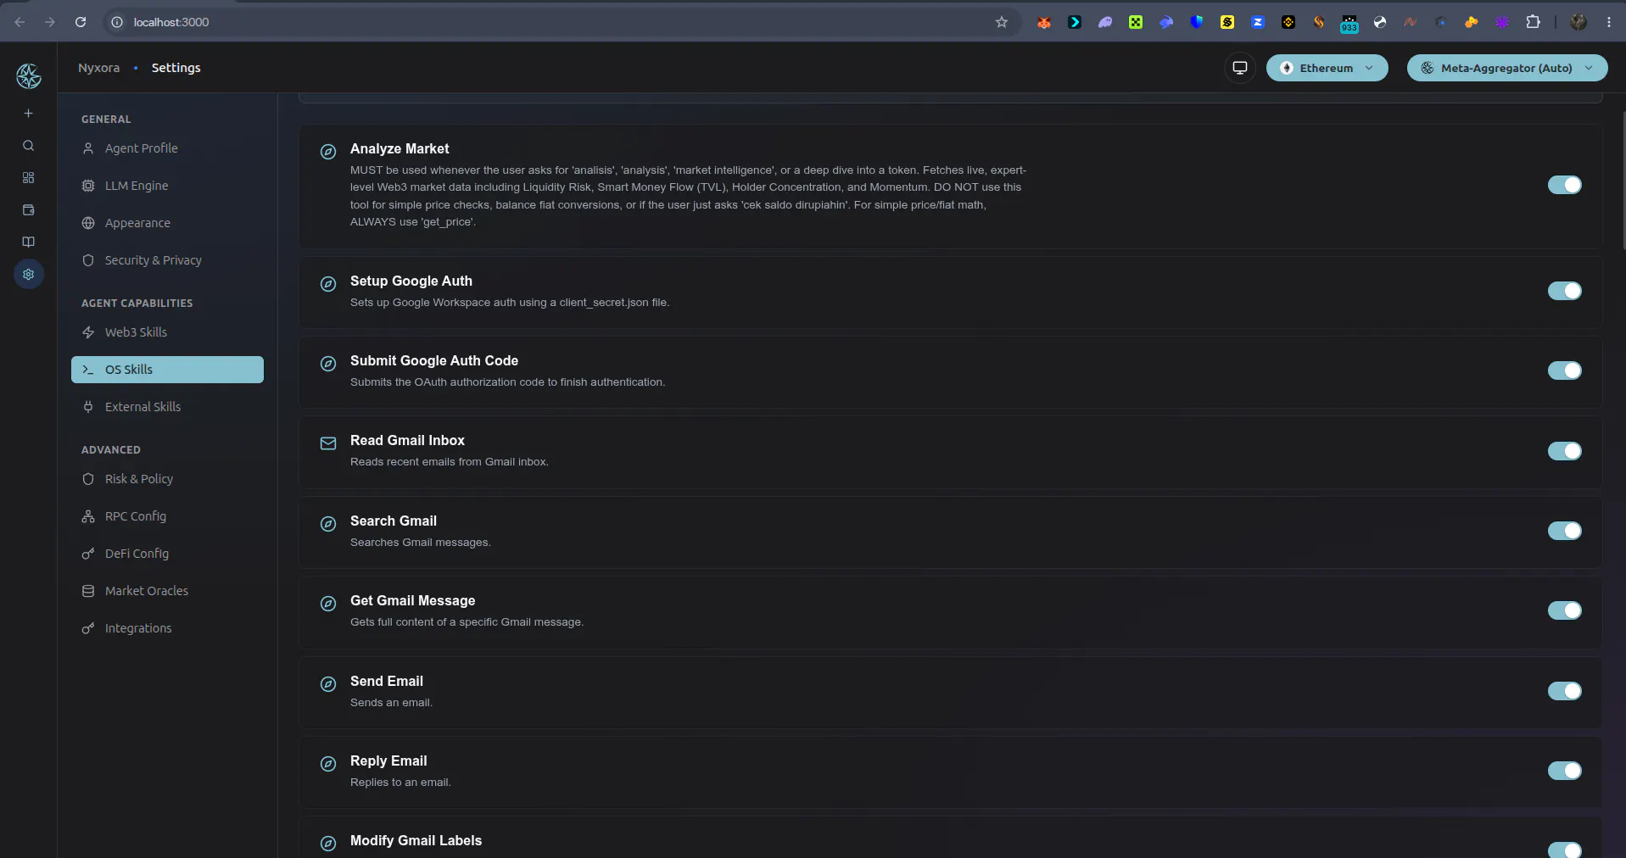Open Appearance settings
Viewport: 1626px width, 858px height.
coord(167,223)
